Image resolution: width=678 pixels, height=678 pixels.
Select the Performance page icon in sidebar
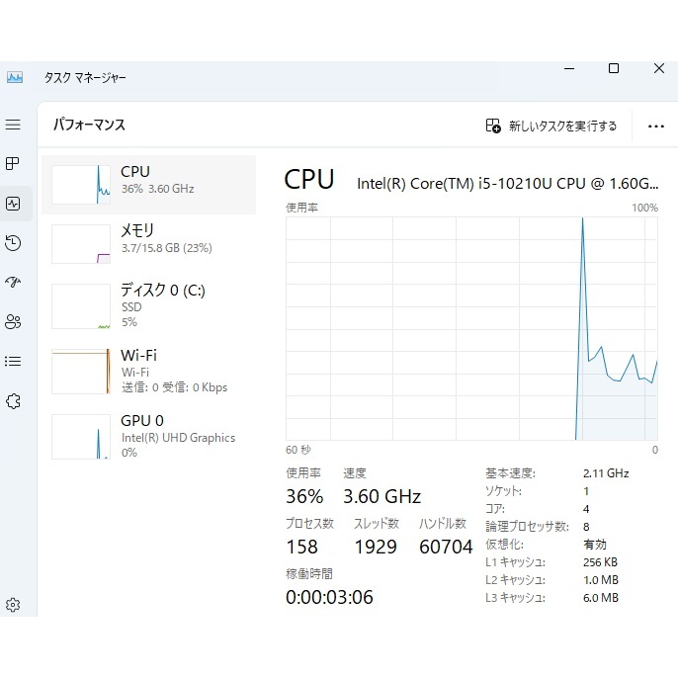coord(13,204)
